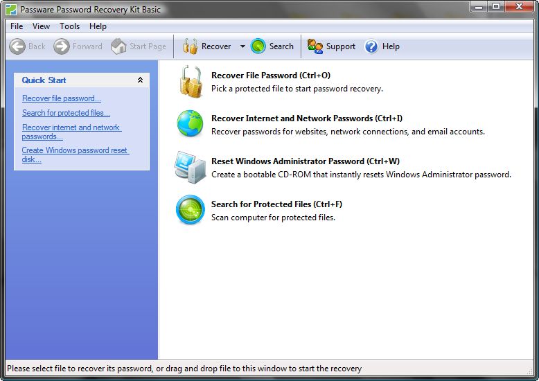Click the Support label in the toolbar
The height and width of the screenshot is (381, 539).
(341, 46)
